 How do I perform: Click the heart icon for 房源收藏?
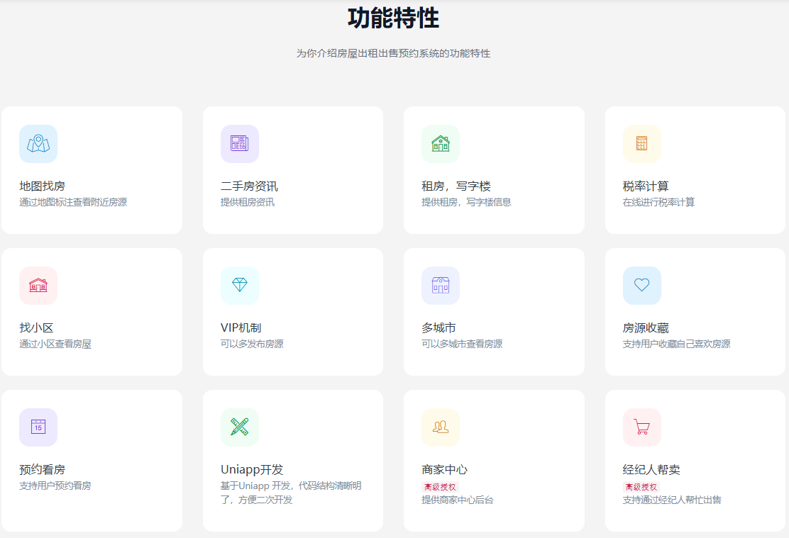tap(641, 286)
